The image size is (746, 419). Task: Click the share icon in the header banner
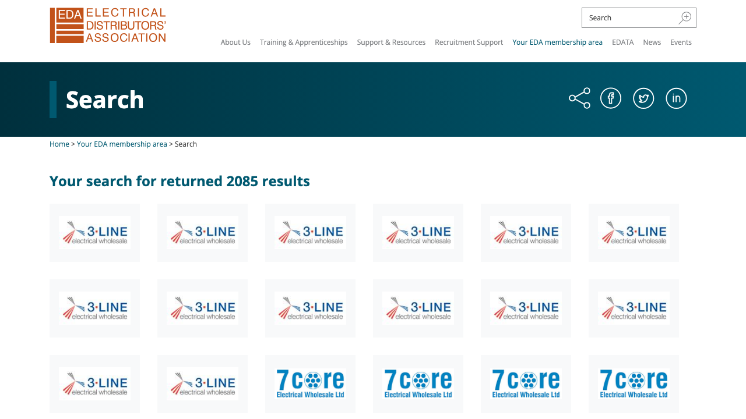click(x=579, y=97)
